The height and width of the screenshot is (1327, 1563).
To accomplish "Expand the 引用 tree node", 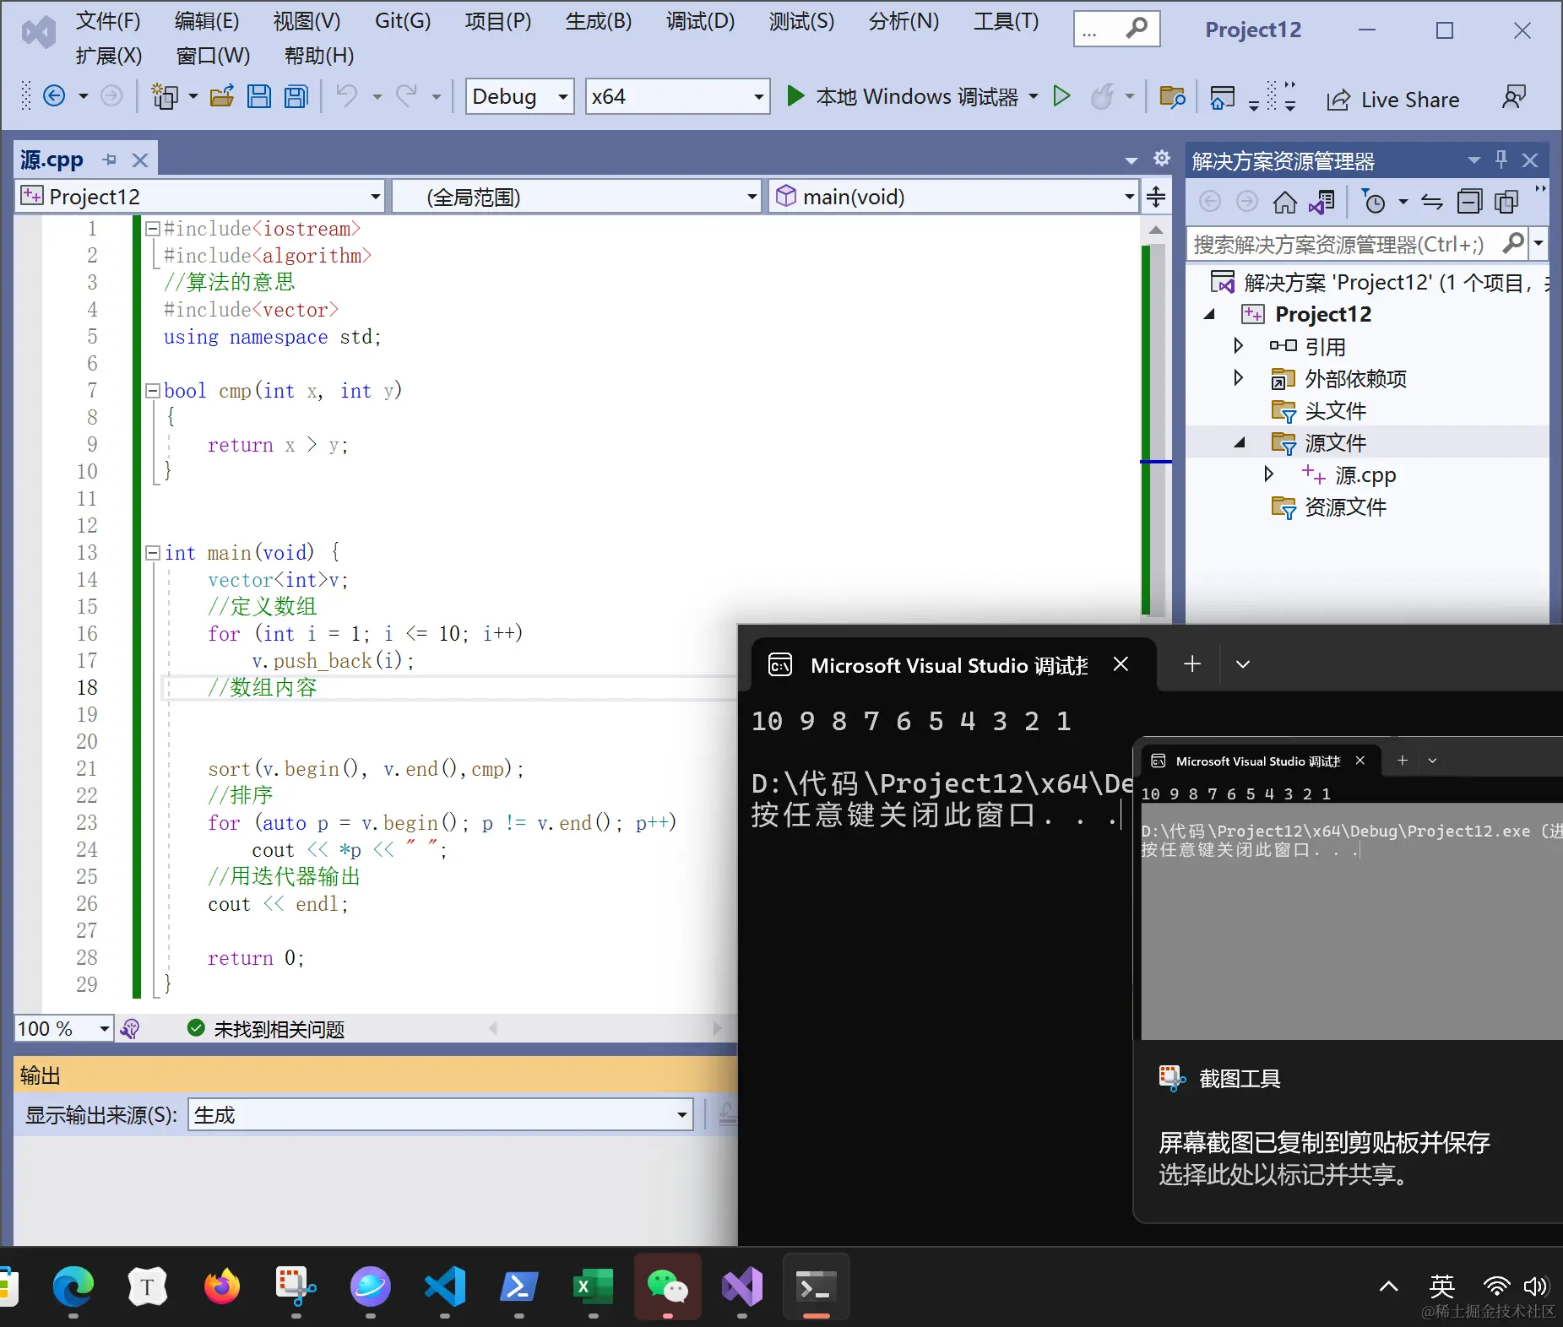I will [x=1238, y=345].
